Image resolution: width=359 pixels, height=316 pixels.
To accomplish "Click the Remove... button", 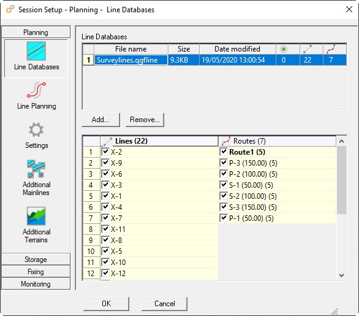I will 145,120.
